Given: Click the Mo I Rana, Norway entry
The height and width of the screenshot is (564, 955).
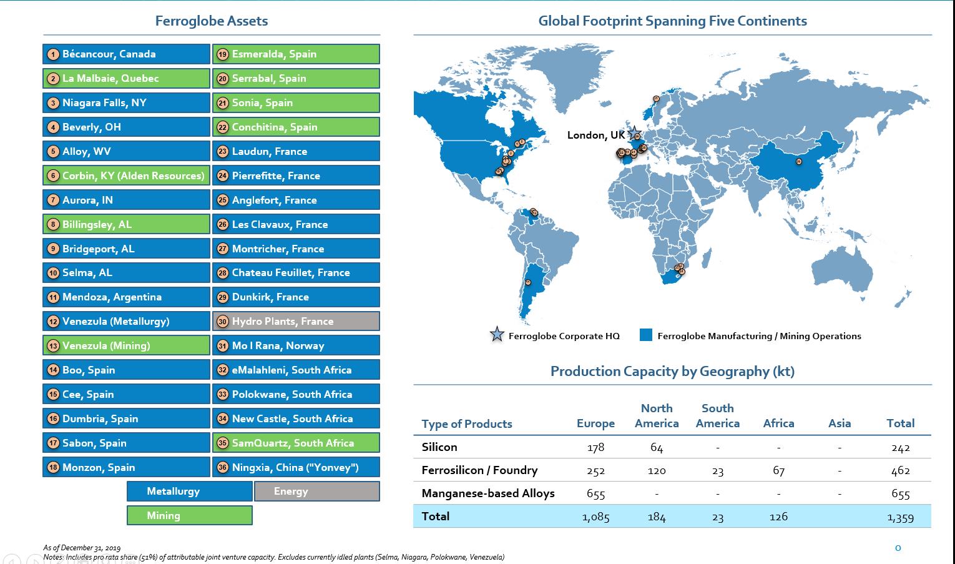Looking at the screenshot, I should pos(296,346).
